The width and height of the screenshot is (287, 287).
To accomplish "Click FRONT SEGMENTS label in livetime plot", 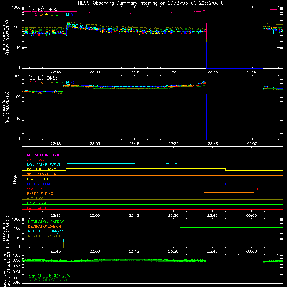I will pyautogui.click(x=49, y=276).
